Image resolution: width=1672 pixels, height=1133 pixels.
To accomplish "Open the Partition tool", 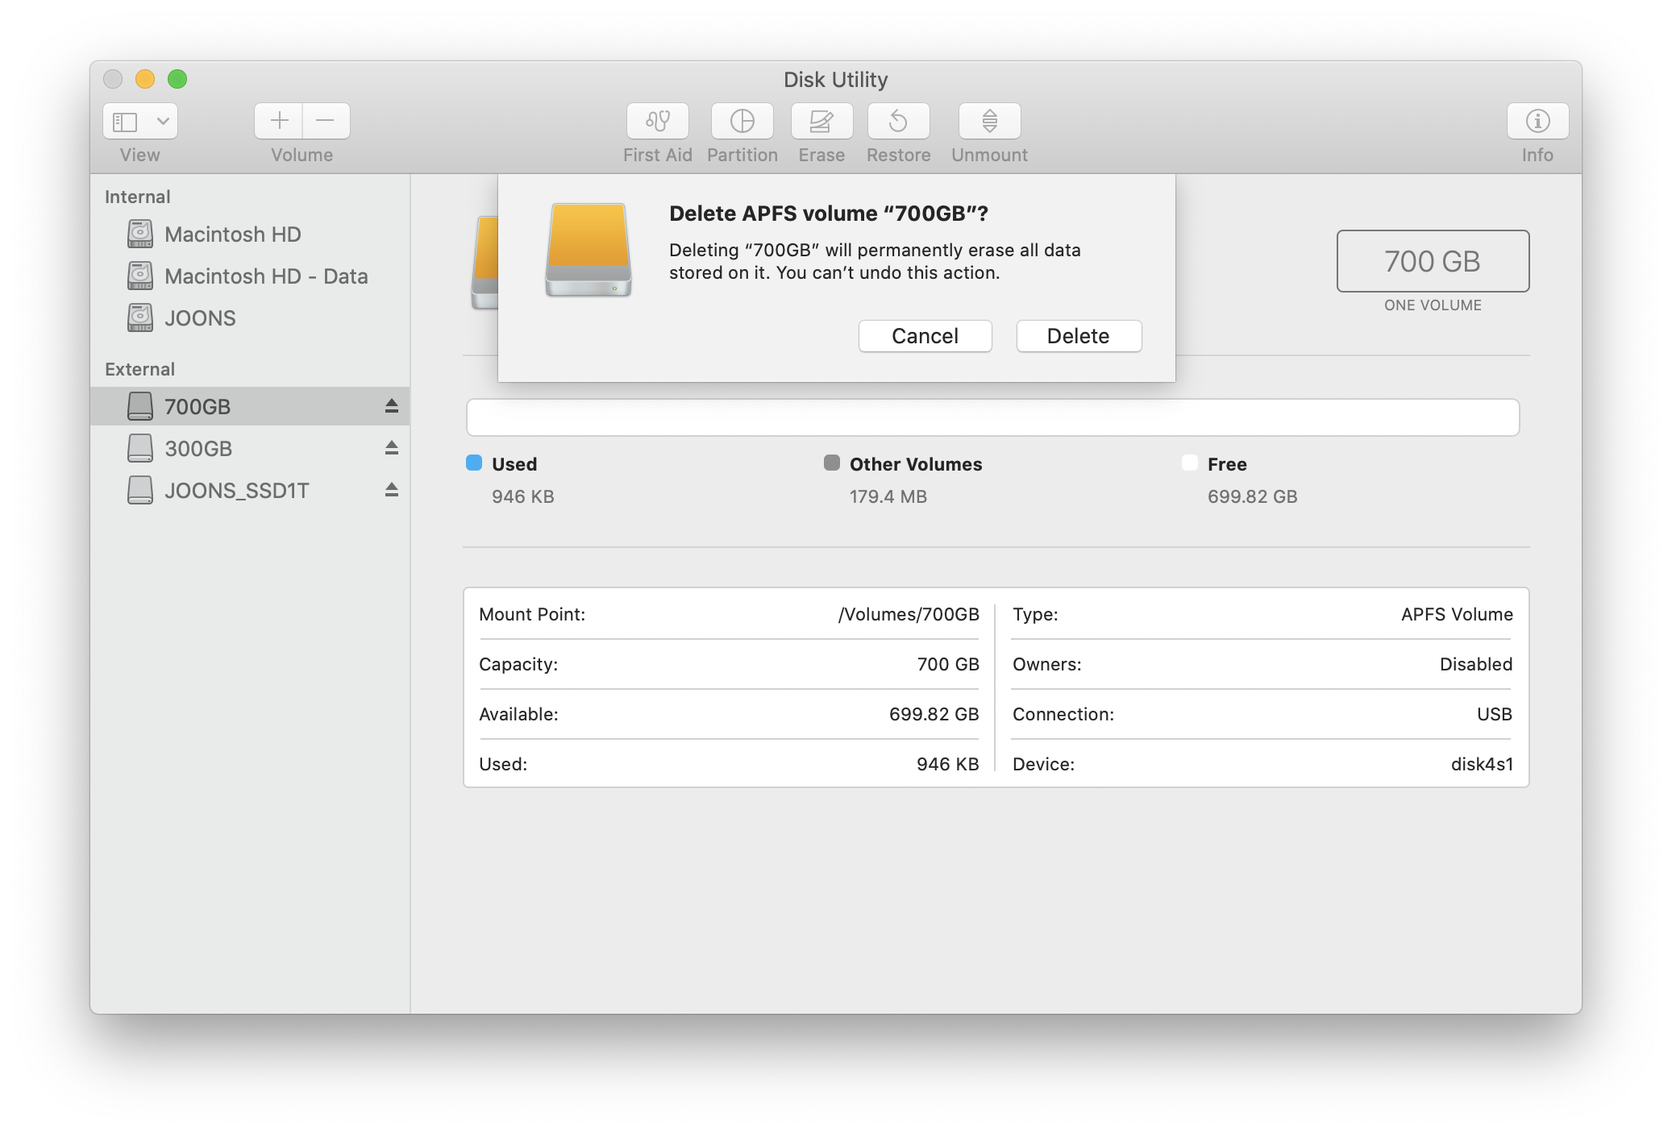I will [x=742, y=121].
